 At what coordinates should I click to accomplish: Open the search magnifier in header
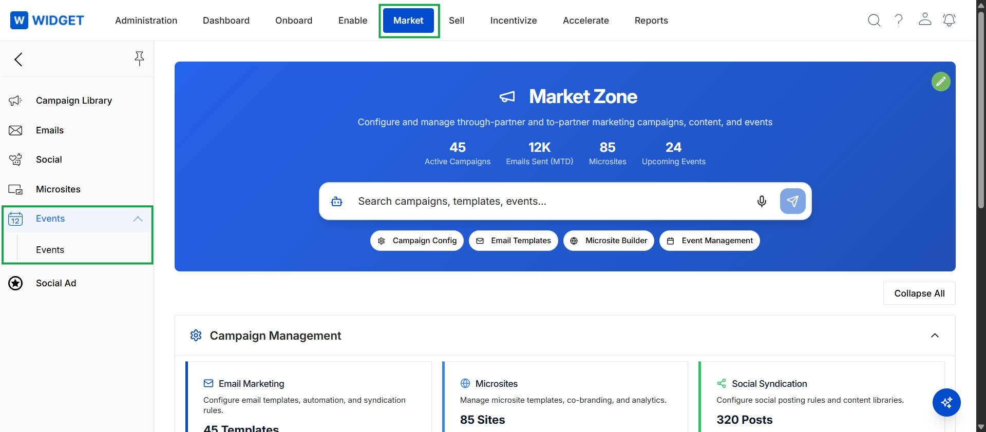[x=874, y=20]
